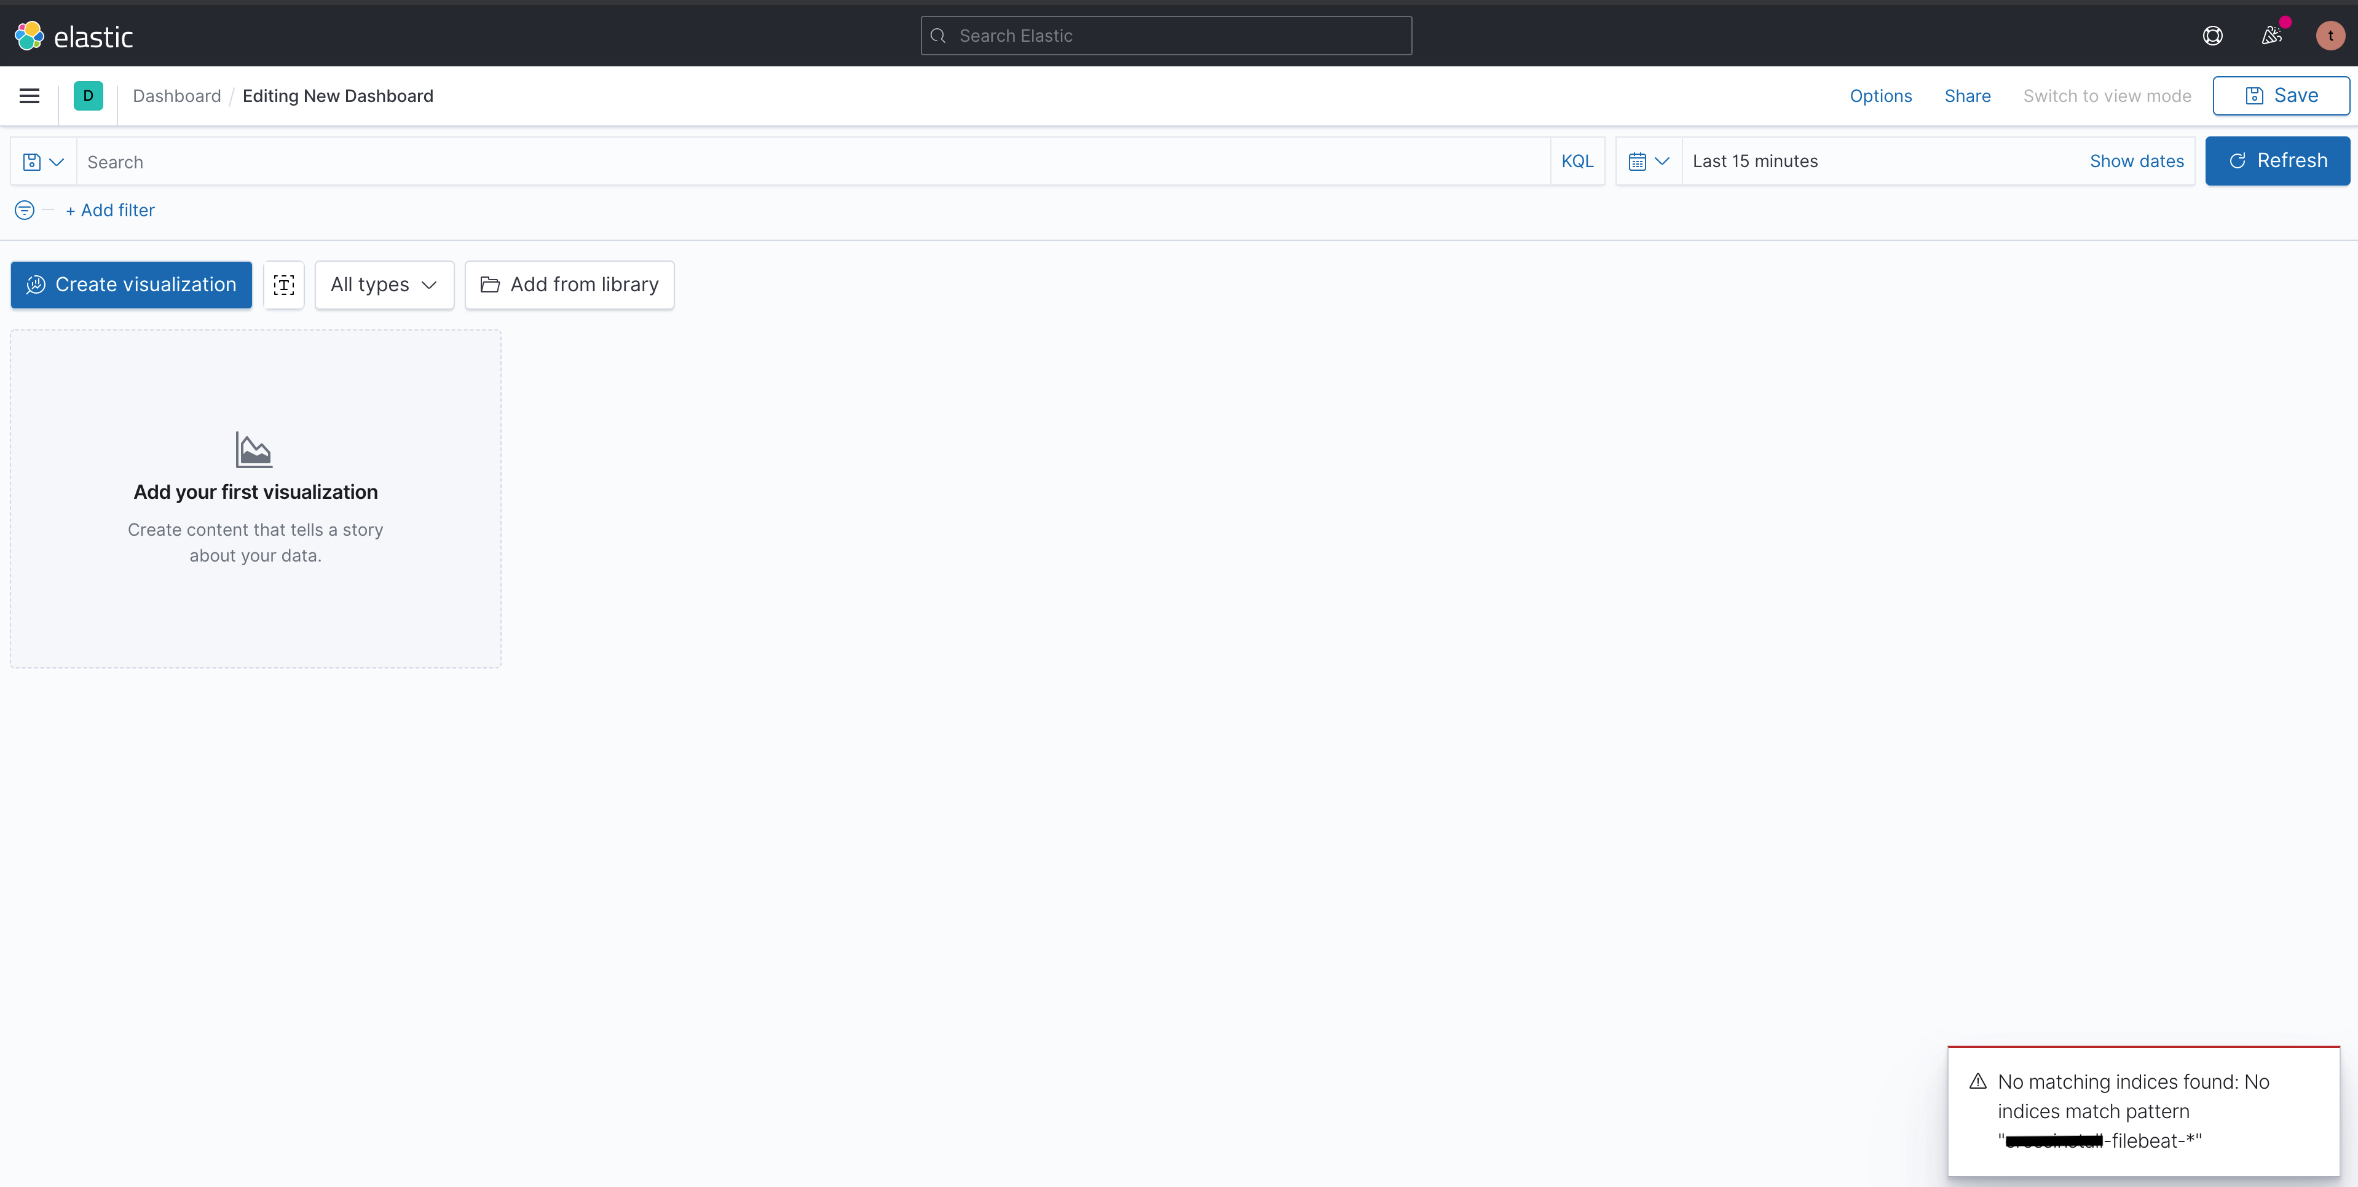Click the elastic logo
The height and width of the screenshot is (1187, 2358).
pos(74,36)
